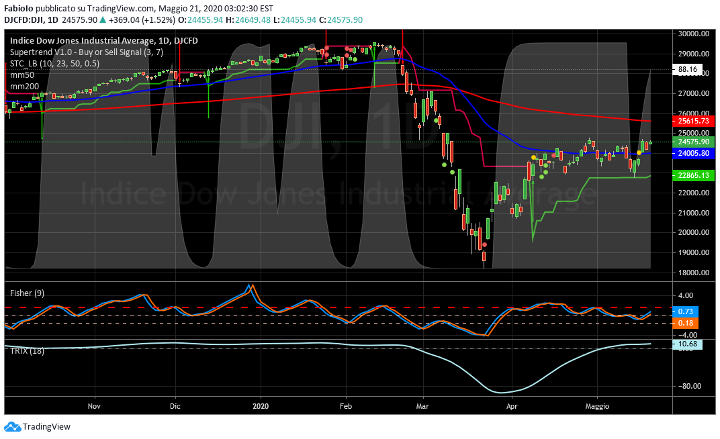720x439 pixels.
Task: Click the Maggio label on the time axis
Action: tap(597, 406)
